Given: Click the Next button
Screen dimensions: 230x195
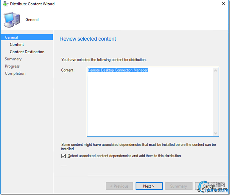Looking at the screenshot, I should [x=149, y=186].
